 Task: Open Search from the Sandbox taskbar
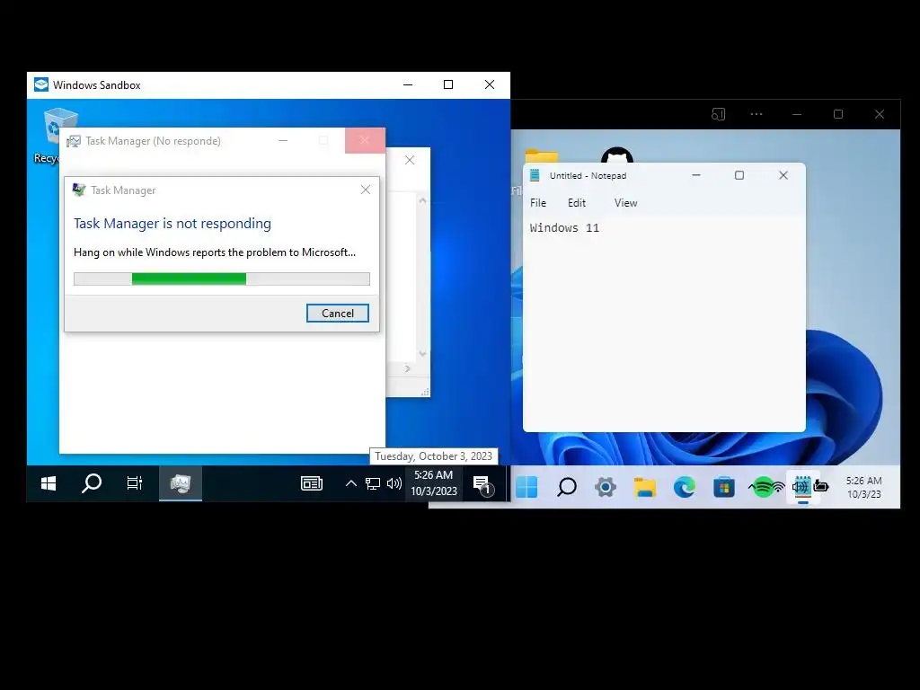point(91,483)
